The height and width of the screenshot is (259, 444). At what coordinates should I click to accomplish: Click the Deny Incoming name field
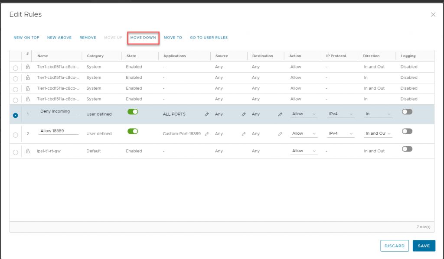(x=58, y=111)
